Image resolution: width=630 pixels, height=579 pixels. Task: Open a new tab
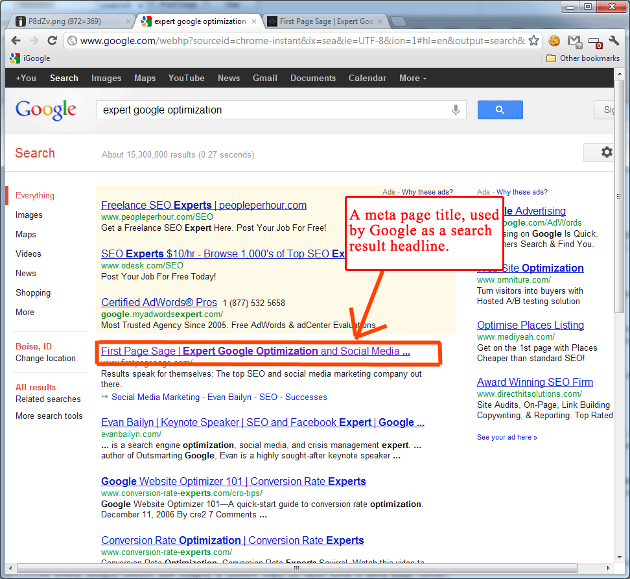[x=398, y=21]
